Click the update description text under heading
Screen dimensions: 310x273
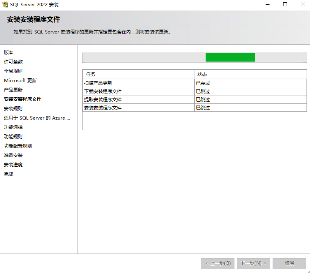(92, 32)
